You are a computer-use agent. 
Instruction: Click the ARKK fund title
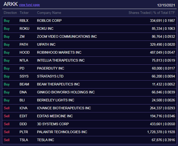11,4
